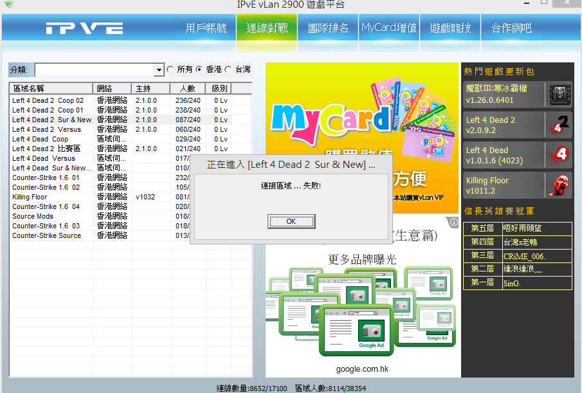Sort list by 區域名稱 column header
Viewport: 582px width, 393px height.
(51, 88)
